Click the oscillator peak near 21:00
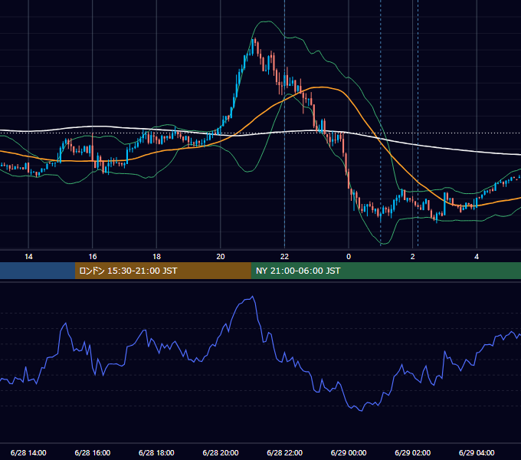Image resolution: width=521 pixels, height=460 pixels. click(253, 297)
